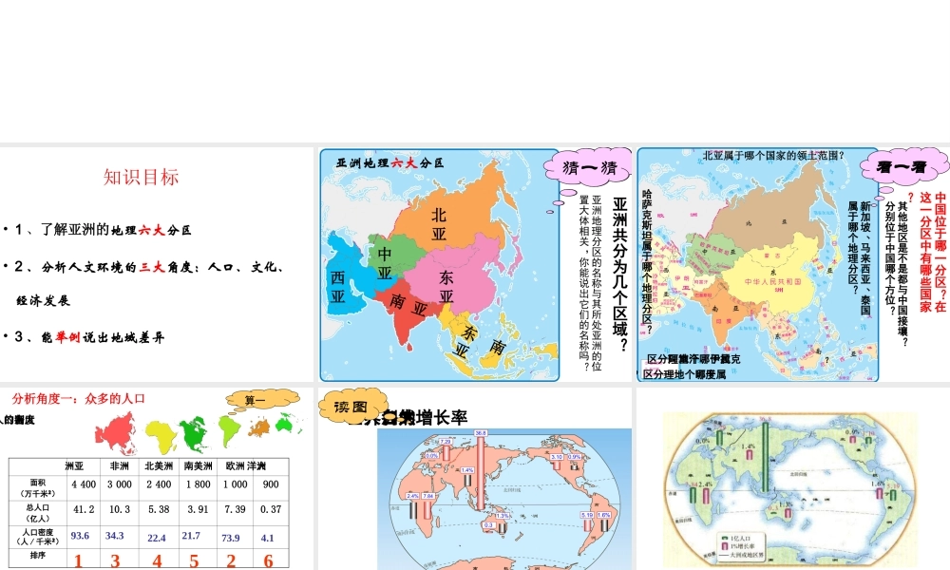Select the vertical text 亚洲共分为几个区域?
This screenshot has width=950, height=570.
click(x=619, y=274)
